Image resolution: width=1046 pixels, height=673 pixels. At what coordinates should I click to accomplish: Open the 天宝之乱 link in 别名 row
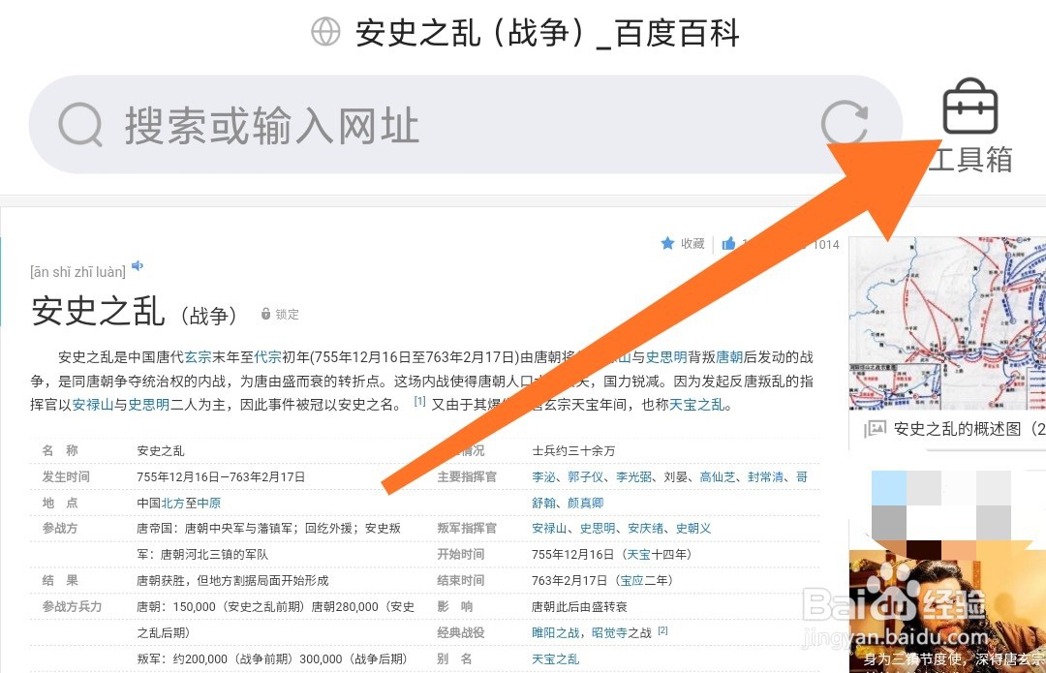(556, 659)
